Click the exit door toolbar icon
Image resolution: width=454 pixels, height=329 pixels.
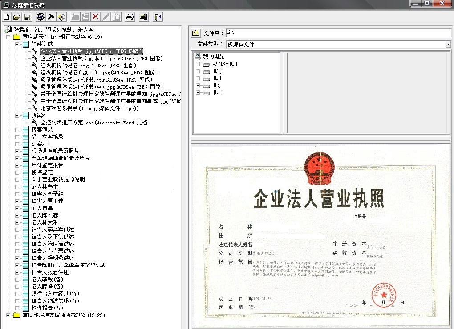click(158, 17)
